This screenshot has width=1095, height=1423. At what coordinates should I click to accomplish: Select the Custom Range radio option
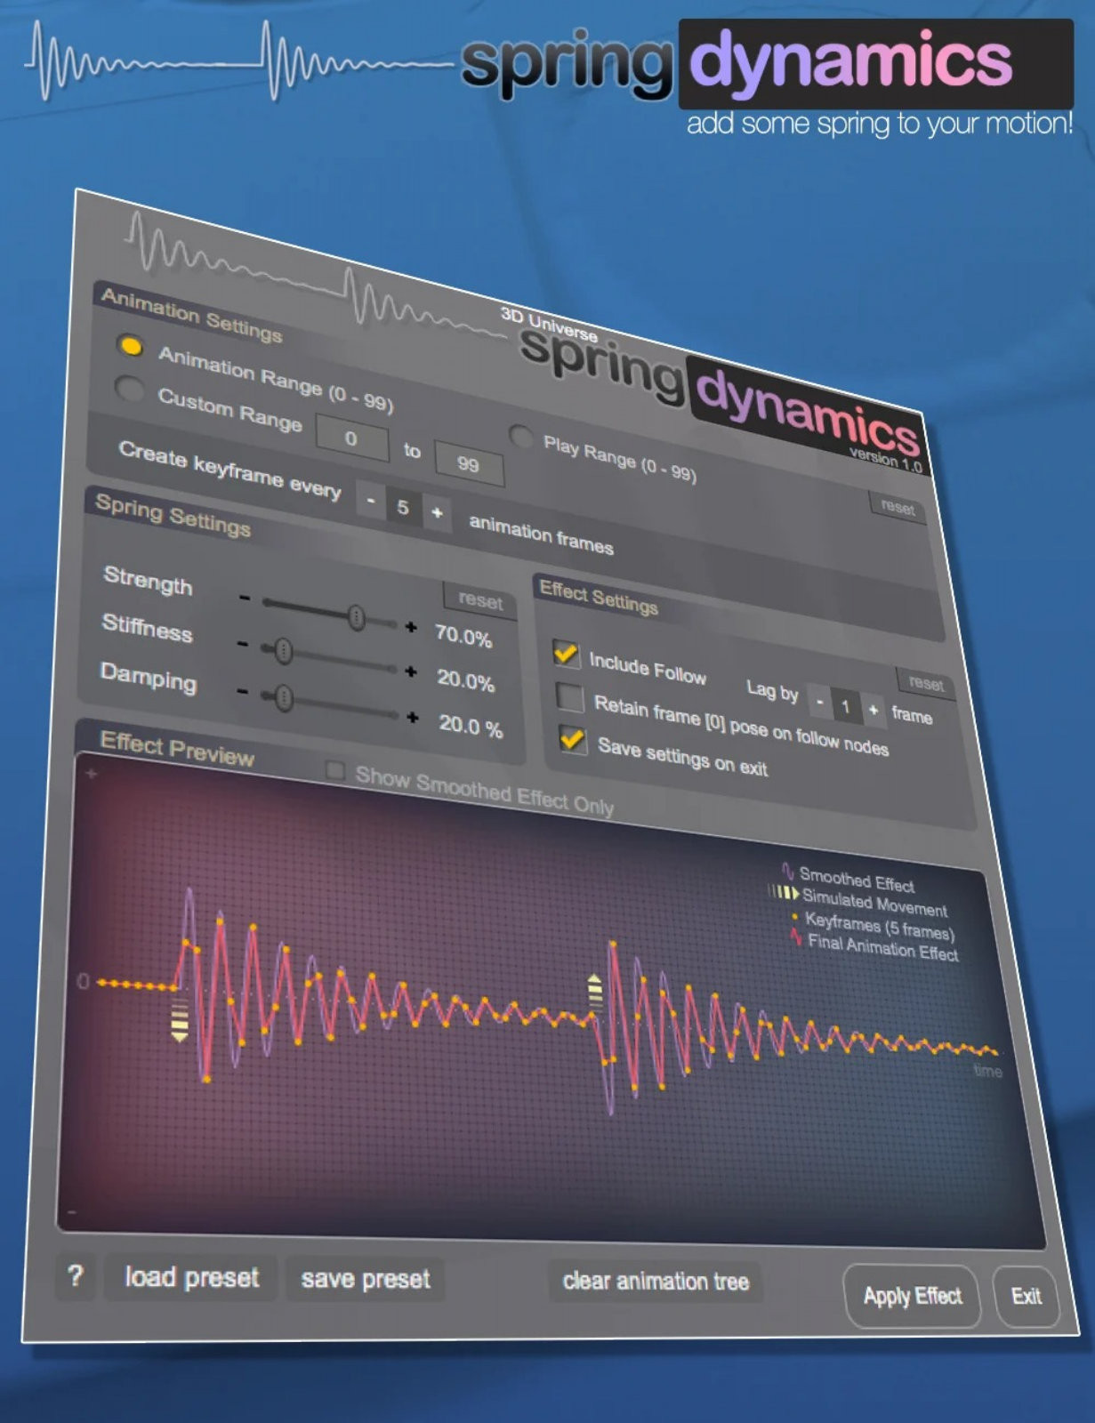pos(130,388)
